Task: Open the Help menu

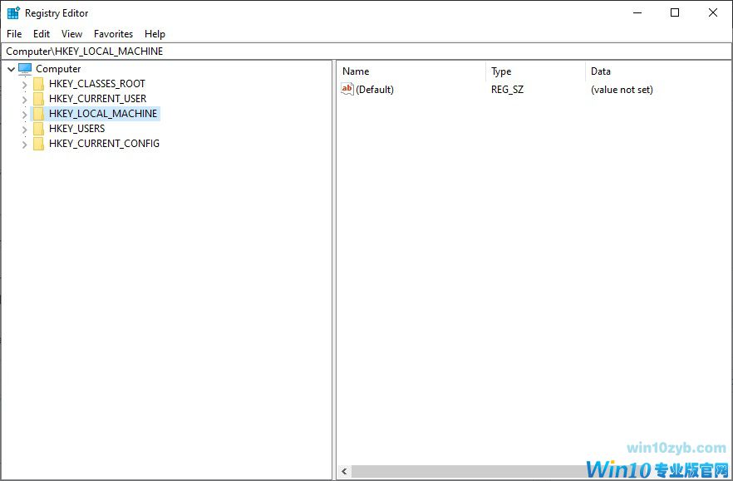Action: tap(155, 34)
